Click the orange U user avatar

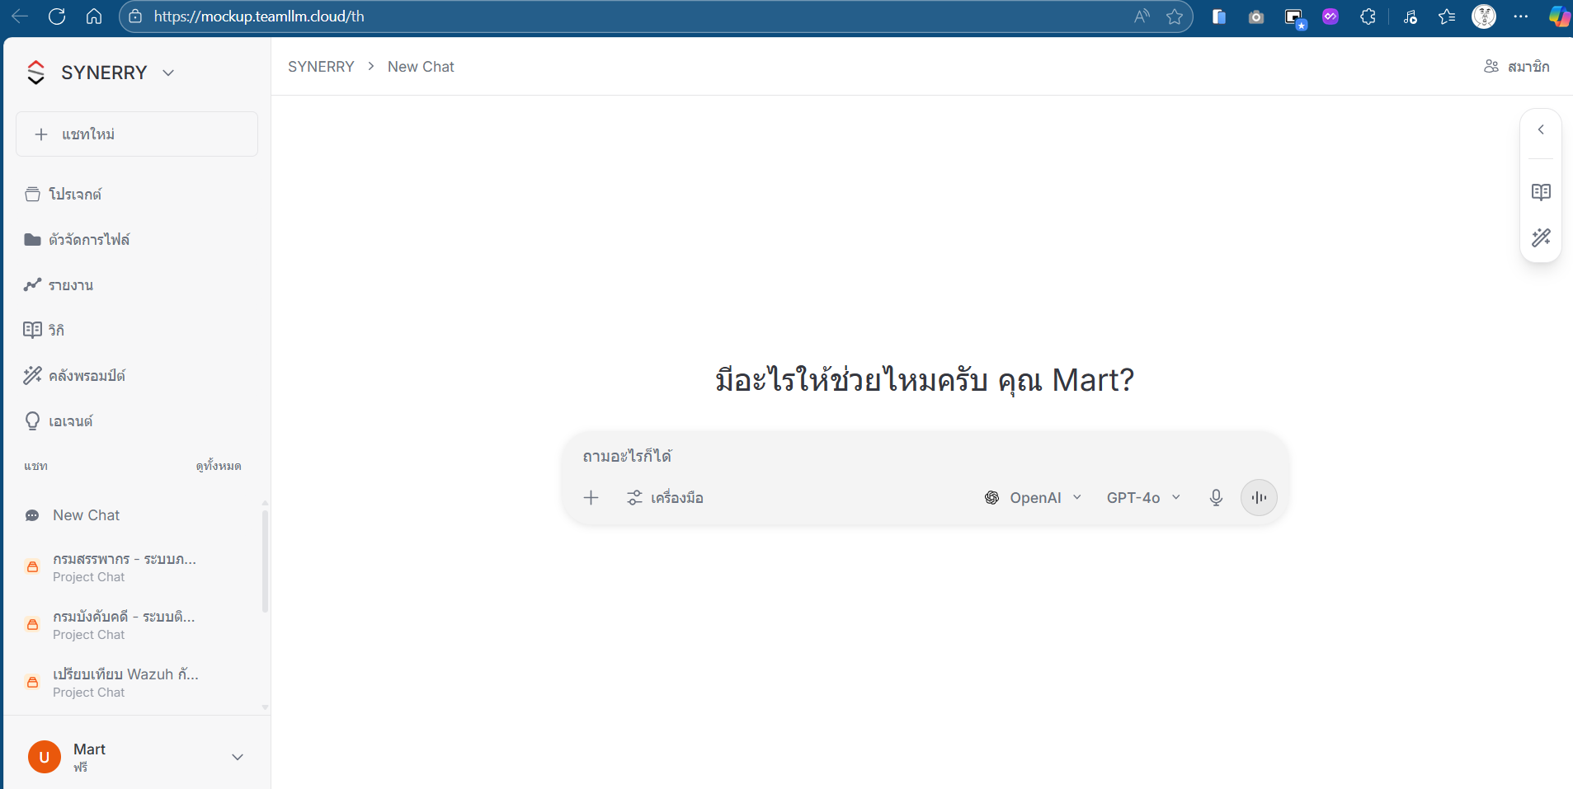pos(45,757)
